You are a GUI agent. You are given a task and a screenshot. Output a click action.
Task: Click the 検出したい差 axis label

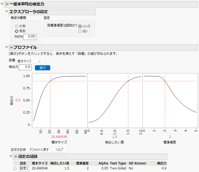point(114,142)
